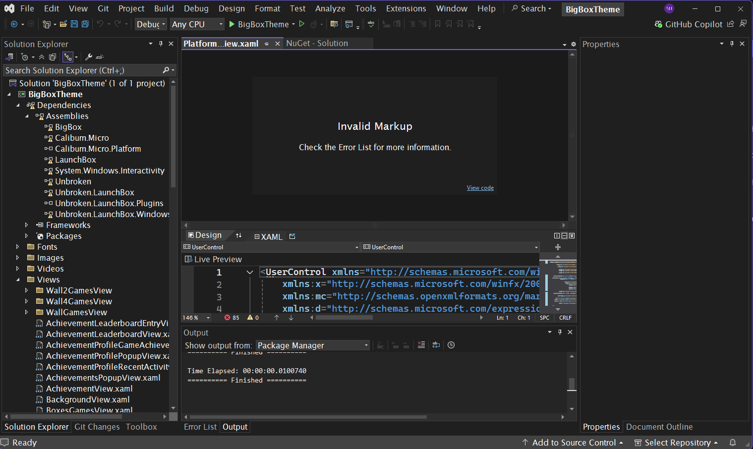
Task: Click the warnings count indicator showing 0
Action: point(253,318)
